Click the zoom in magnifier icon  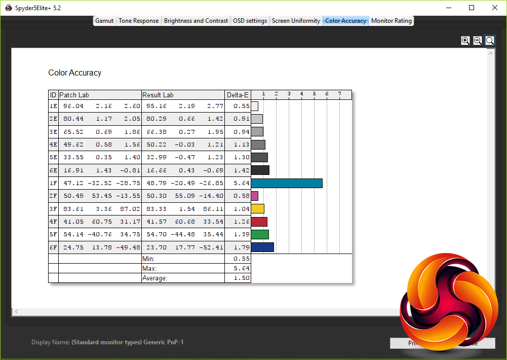[465, 41]
